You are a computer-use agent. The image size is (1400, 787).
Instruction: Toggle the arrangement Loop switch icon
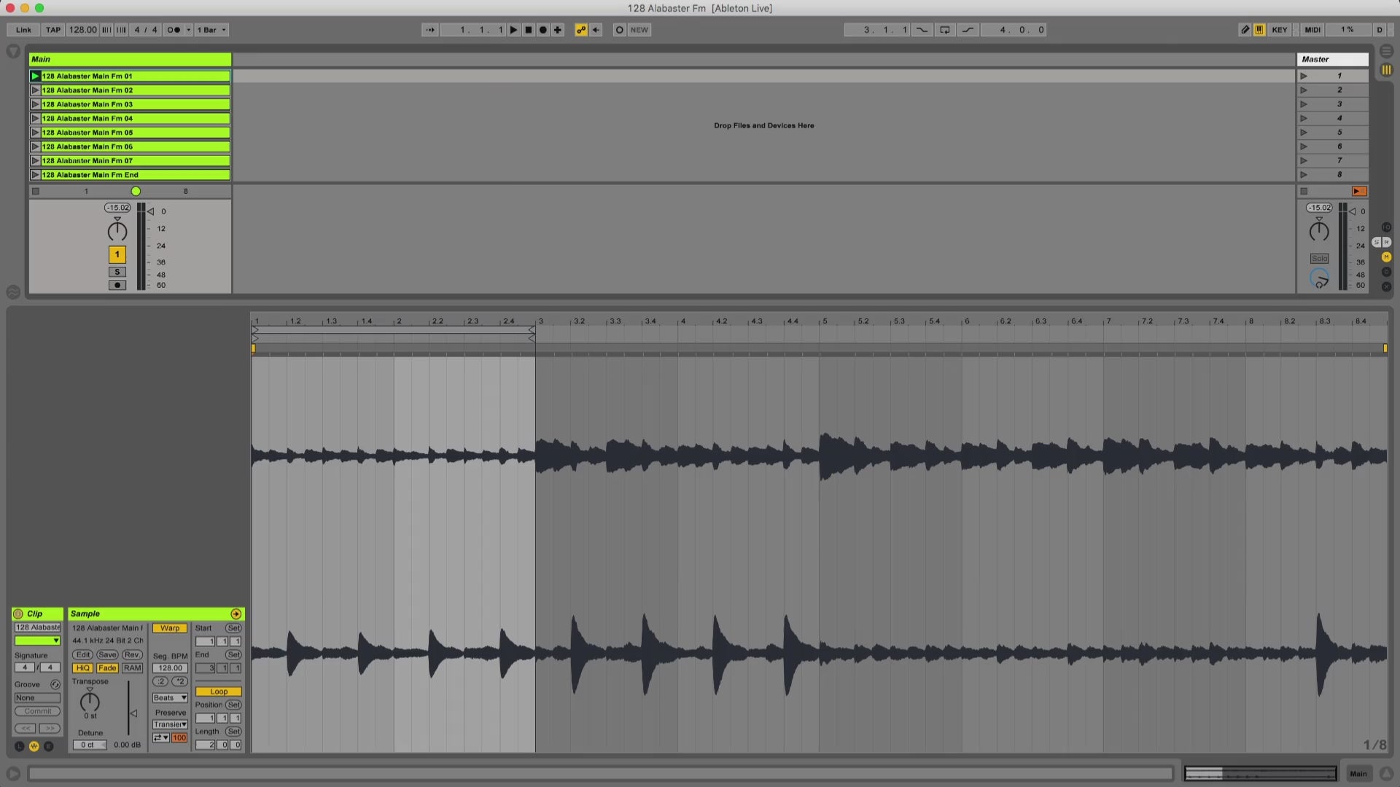945,30
